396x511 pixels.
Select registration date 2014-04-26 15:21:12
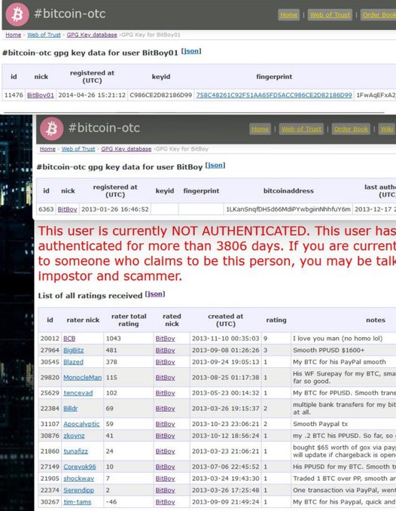pos(92,95)
